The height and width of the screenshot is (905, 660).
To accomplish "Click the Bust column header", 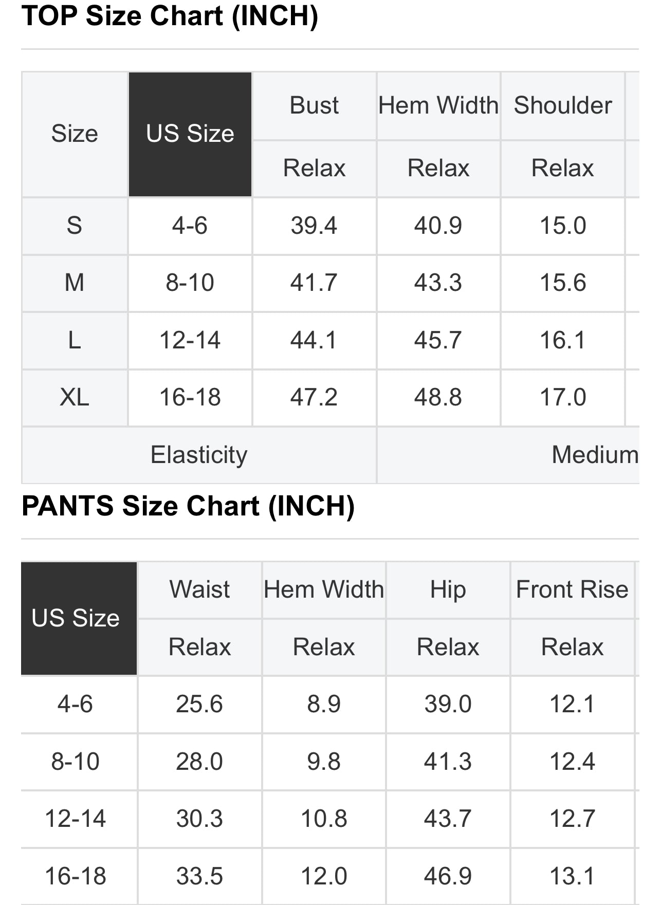I will click(x=314, y=105).
